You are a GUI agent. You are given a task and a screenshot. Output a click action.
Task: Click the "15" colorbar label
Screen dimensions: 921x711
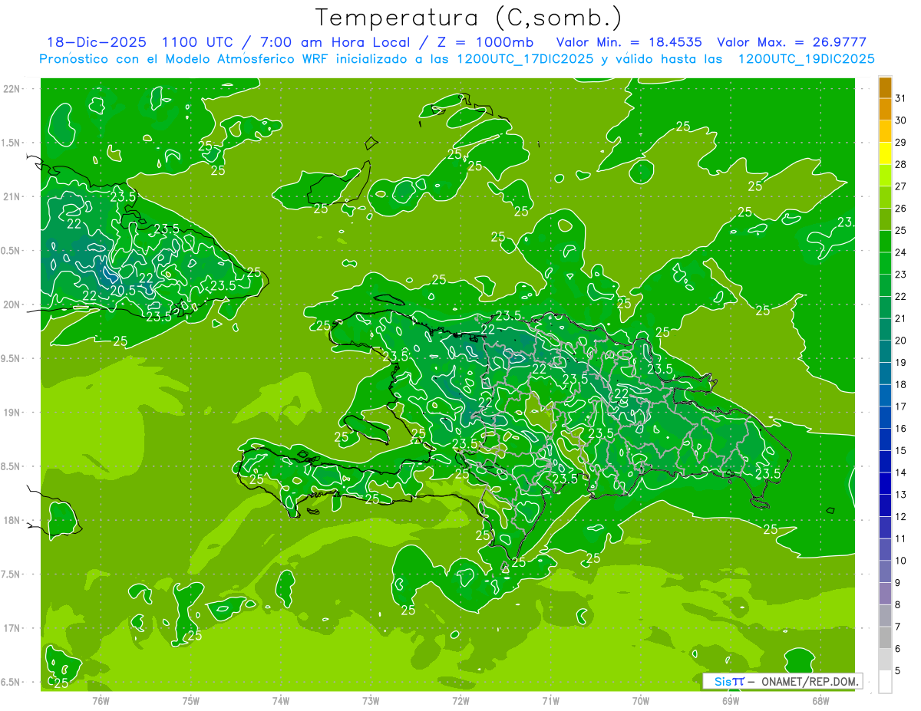900,450
